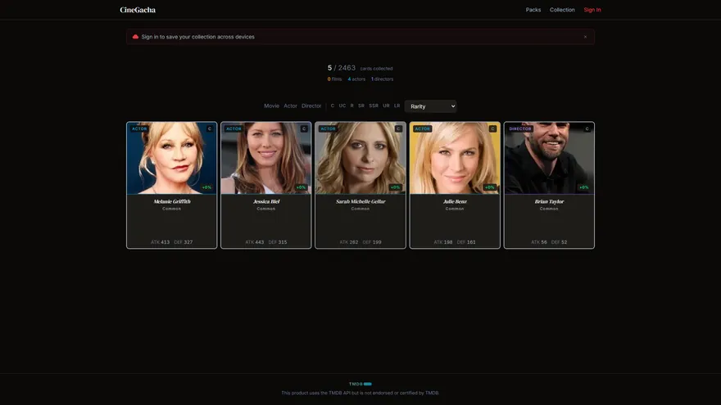Click DEF 315 stat on Jessica Biel card
The width and height of the screenshot is (721, 405).
[x=277, y=242]
